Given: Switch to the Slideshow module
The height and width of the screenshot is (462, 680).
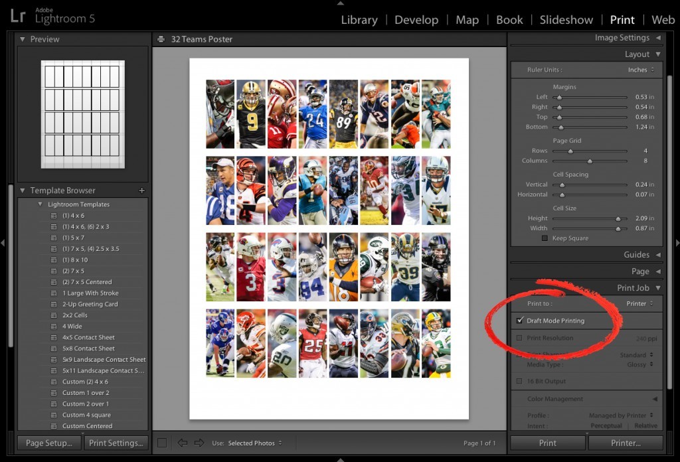Looking at the screenshot, I should [566, 20].
